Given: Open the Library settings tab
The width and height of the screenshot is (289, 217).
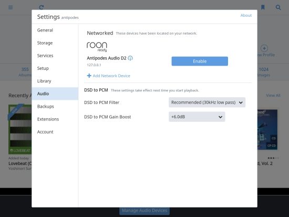Looking at the screenshot, I should point(55,81).
